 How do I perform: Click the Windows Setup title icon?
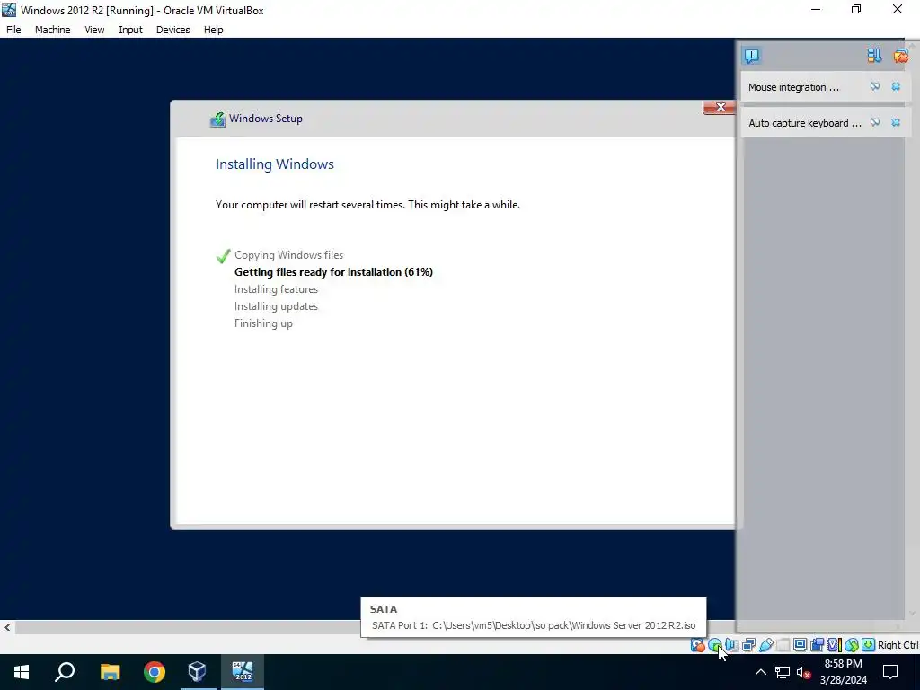point(217,119)
